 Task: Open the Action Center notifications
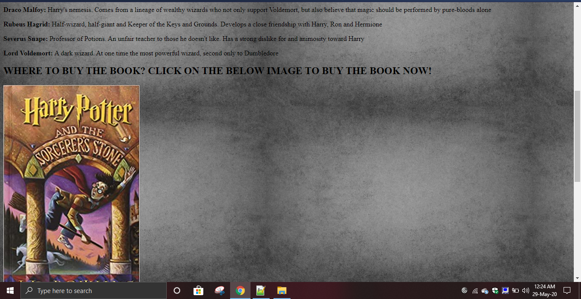pos(567,290)
